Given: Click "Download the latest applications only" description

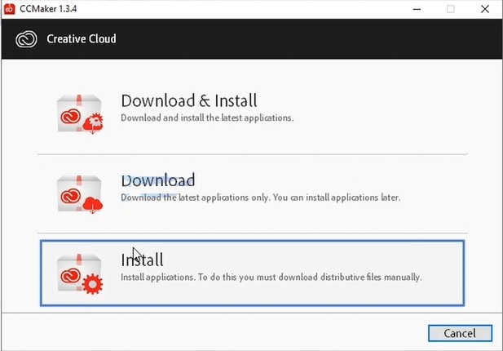Looking at the screenshot, I should (x=260, y=197).
